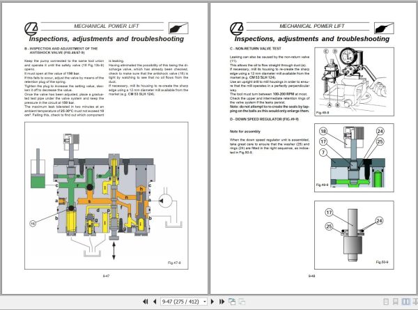Switch to continuous scrolling page view

[x=396, y=302]
